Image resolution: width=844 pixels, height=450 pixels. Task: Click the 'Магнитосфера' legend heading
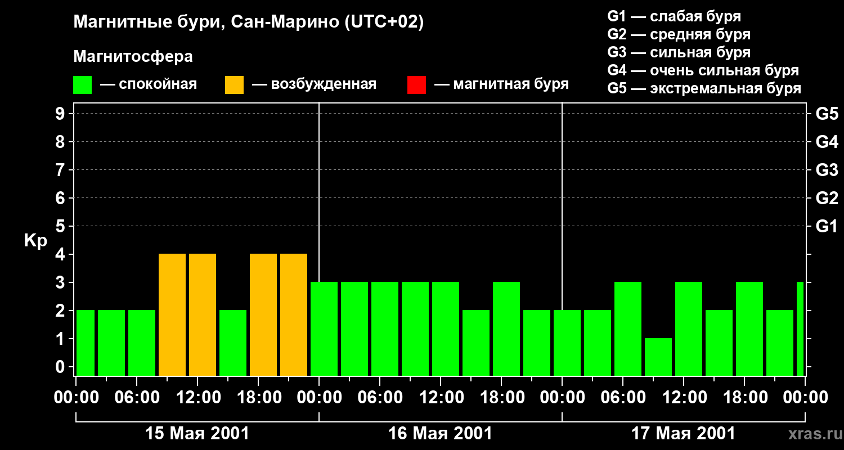pos(133,57)
